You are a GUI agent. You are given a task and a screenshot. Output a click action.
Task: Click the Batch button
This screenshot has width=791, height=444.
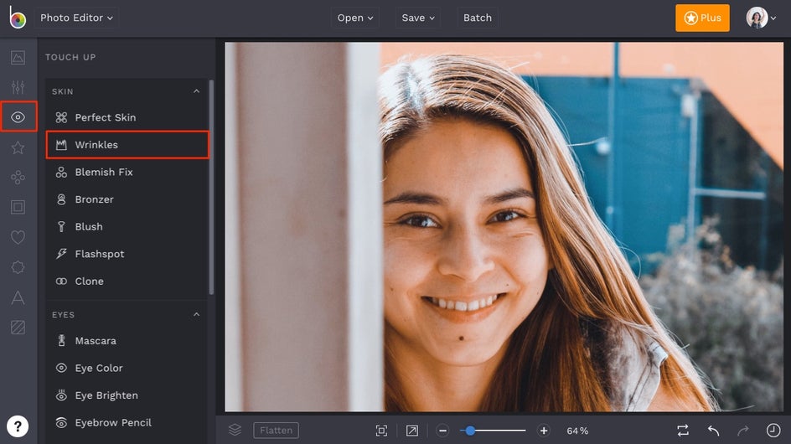[x=478, y=18]
